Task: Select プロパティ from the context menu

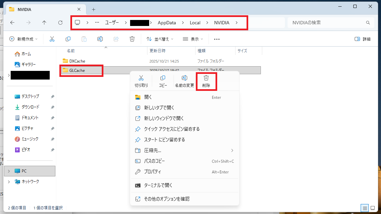Action: (153, 172)
